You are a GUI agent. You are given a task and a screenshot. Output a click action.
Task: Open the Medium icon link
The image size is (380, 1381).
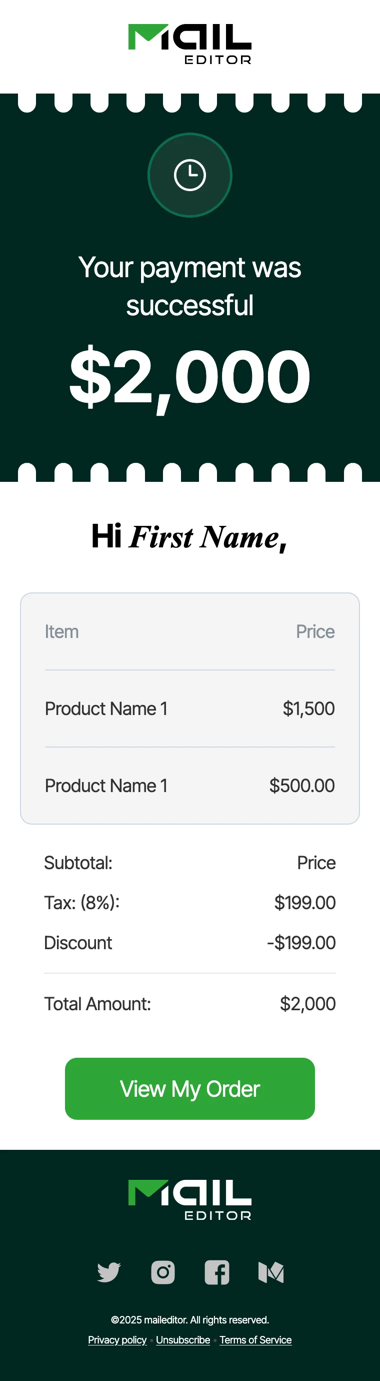271,1272
